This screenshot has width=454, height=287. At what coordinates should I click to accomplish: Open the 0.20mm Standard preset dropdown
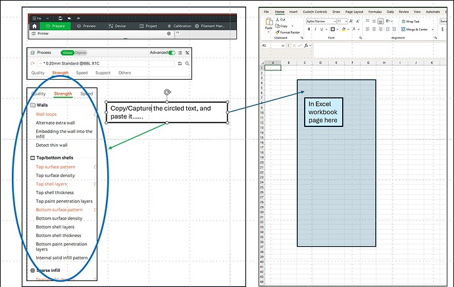(x=106, y=63)
